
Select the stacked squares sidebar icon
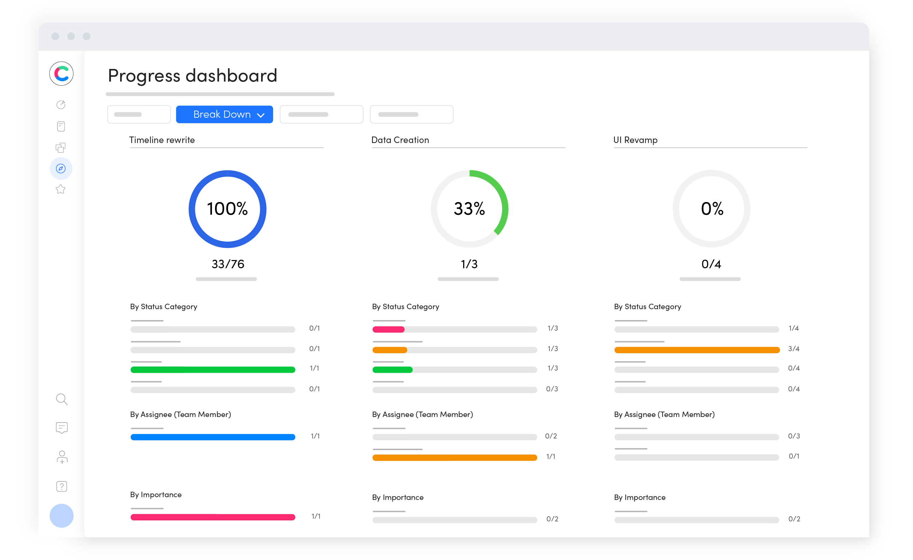click(x=61, y=147)
